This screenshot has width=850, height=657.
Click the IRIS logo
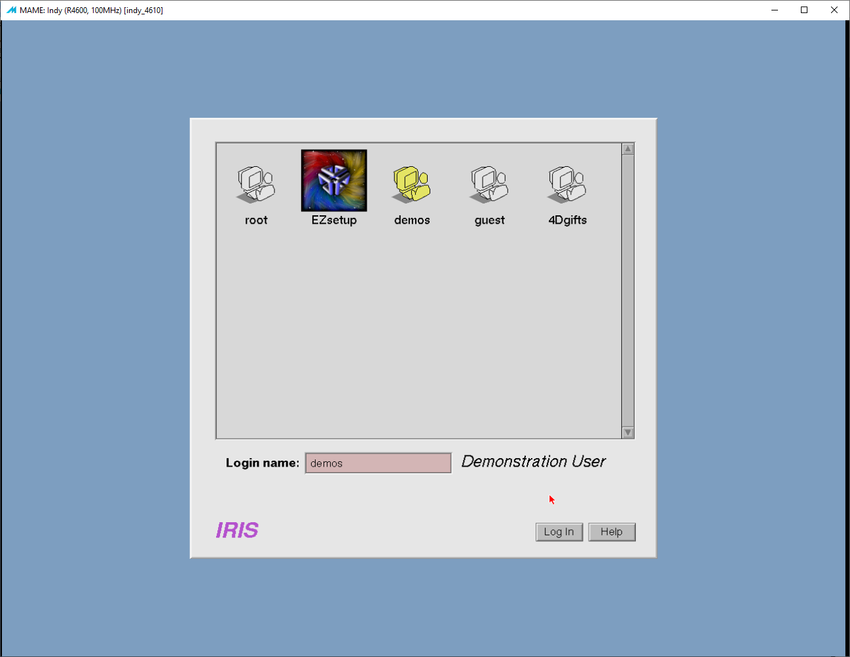tap(237, 530)
